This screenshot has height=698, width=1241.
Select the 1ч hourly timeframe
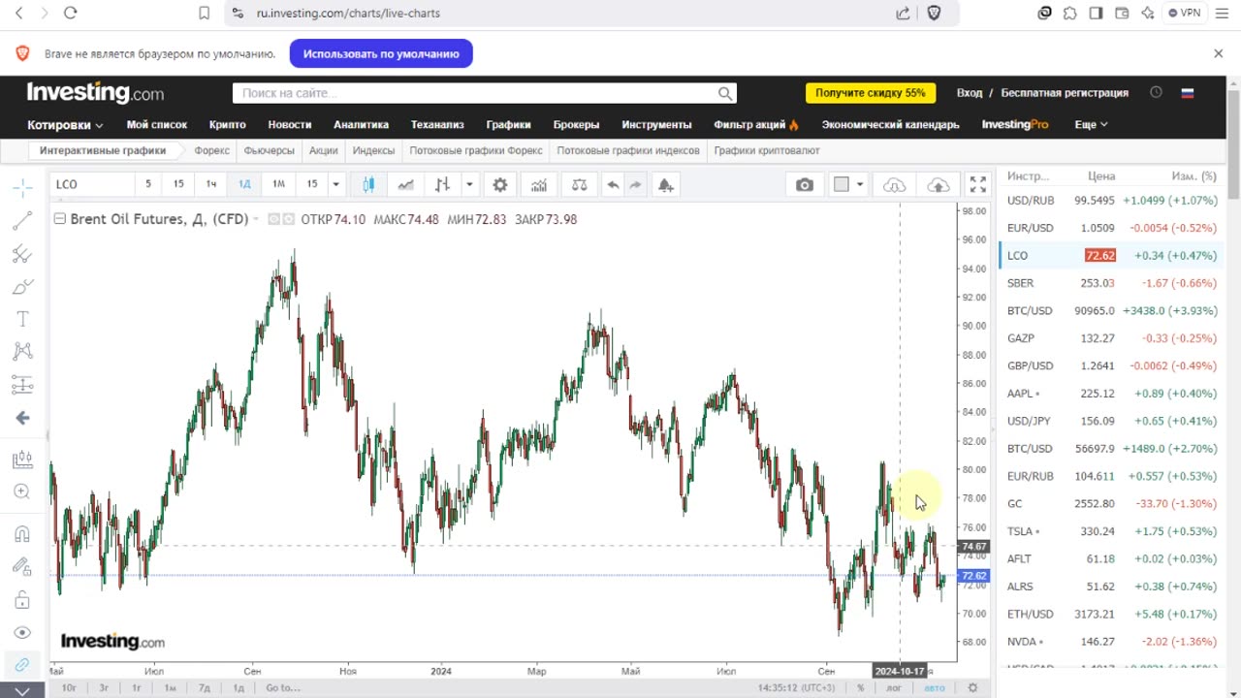(211, 184)
